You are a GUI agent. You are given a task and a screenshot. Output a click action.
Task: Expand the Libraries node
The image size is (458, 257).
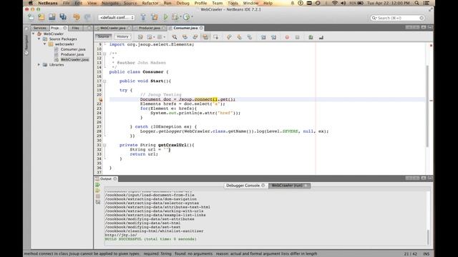39,65
